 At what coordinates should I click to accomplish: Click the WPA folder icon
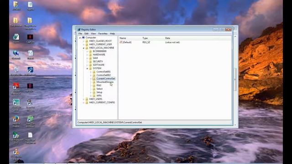tap(94, 96)
